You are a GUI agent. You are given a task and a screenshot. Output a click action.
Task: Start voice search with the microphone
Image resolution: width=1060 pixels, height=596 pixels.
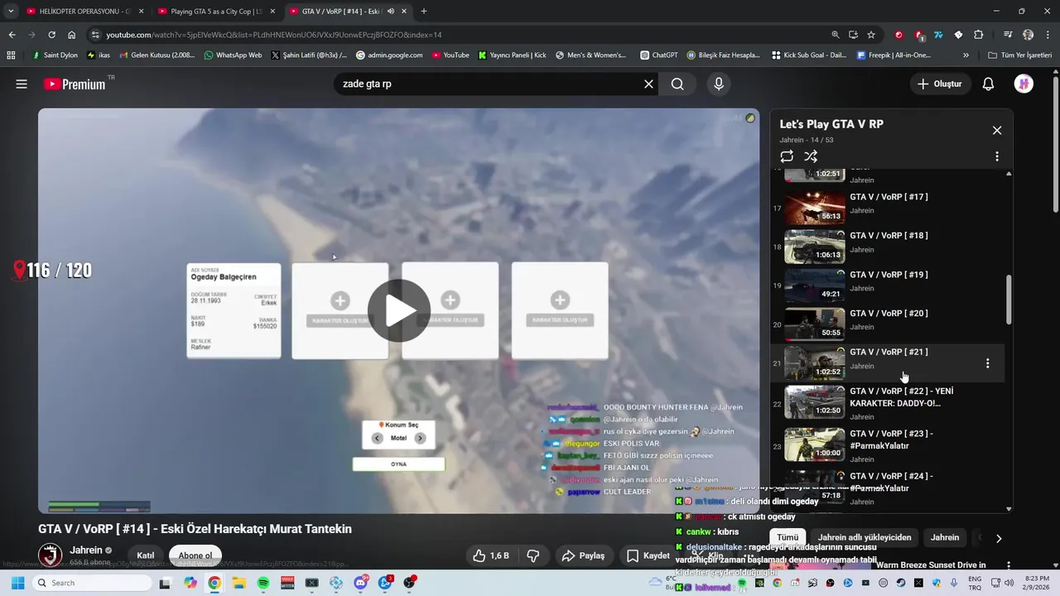(719, 84)
